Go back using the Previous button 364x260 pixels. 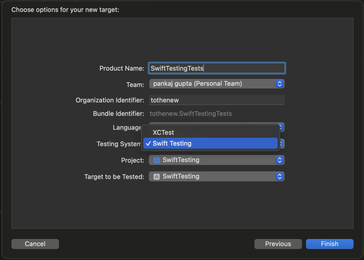tap(278, 244)
